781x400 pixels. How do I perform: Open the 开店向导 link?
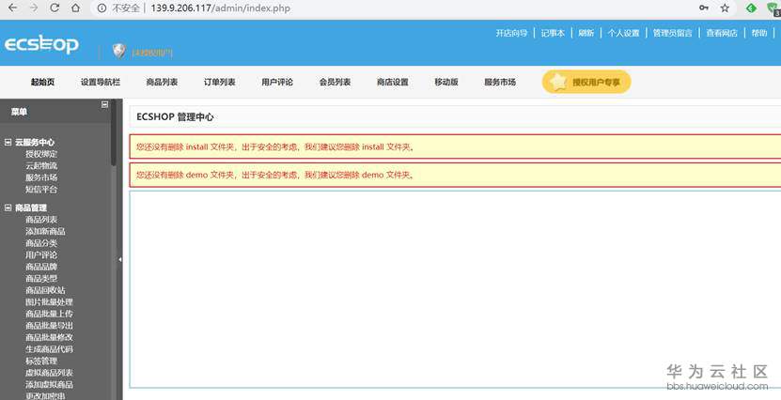[511, 33]
